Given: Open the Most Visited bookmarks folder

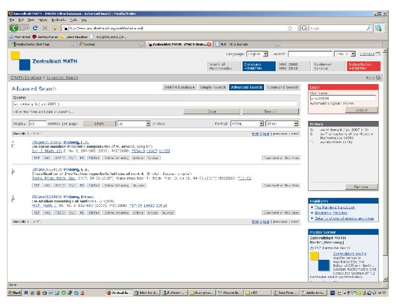Looking at the screenshot, I should (20, 37).
